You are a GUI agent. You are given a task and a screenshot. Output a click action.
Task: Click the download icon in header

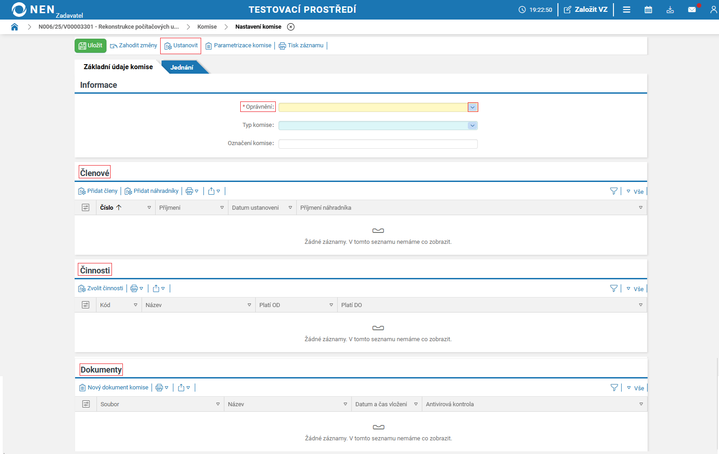(x=670, y=10)
